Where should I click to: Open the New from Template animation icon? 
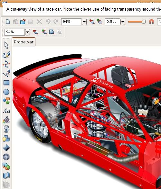(15, 22)
